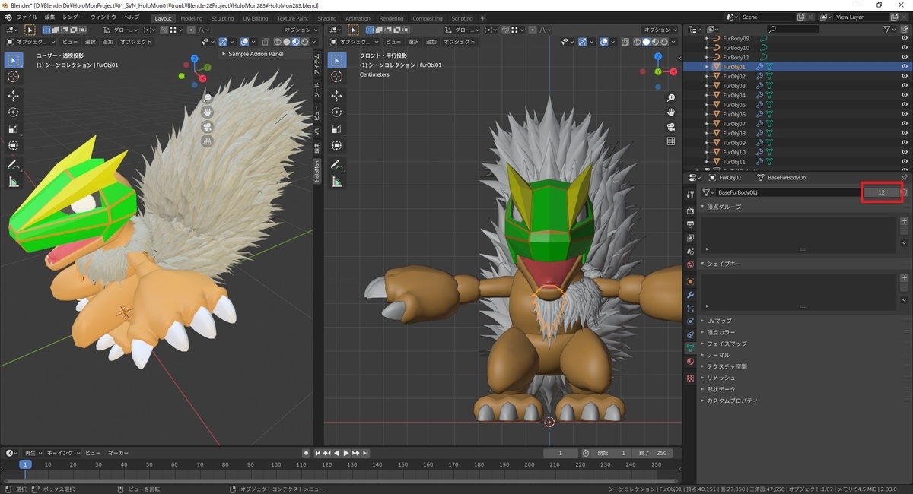Open the Object Data green triangle tab

(690, 348)
